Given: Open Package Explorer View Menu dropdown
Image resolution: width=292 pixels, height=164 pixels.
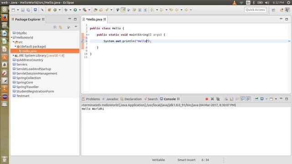Looking at the screenshot, I should coord(76,27).
